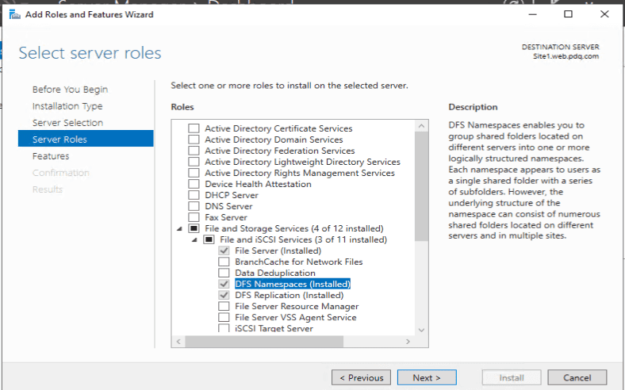Select 'Fax Server' role label

tap(226, 217)
